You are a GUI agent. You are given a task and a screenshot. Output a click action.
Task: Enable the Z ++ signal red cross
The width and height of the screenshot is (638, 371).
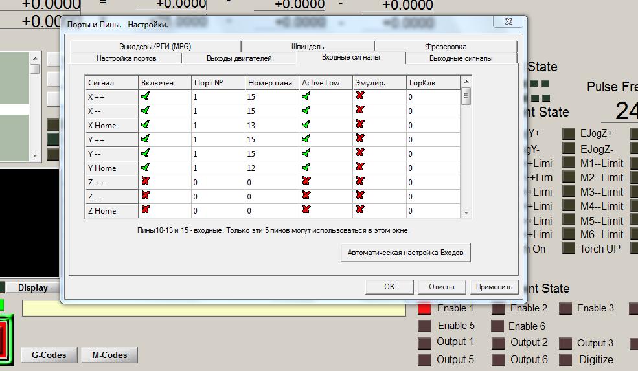coord(145,181)
